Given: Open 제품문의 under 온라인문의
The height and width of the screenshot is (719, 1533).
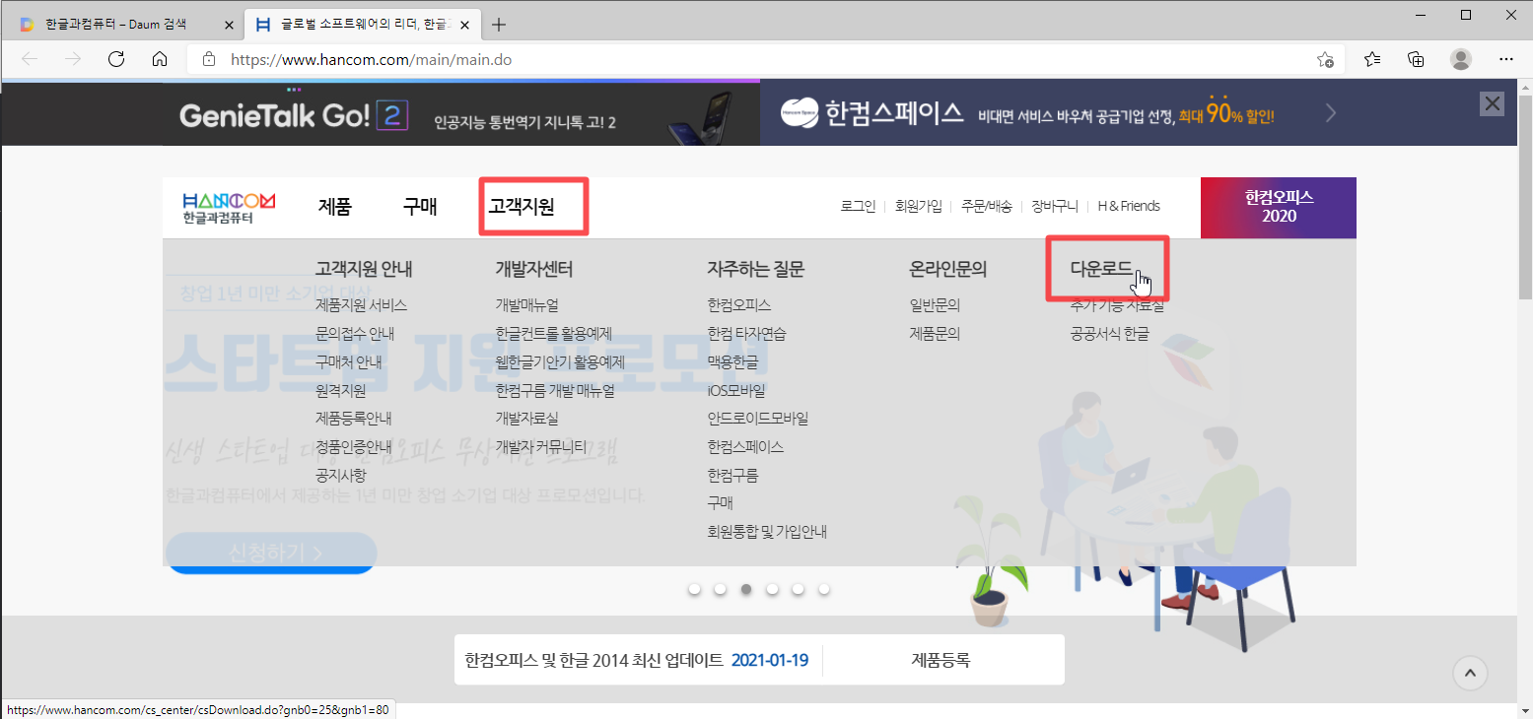Looking at the screenshot, I should pyautogui.click(x=934, y=334).
